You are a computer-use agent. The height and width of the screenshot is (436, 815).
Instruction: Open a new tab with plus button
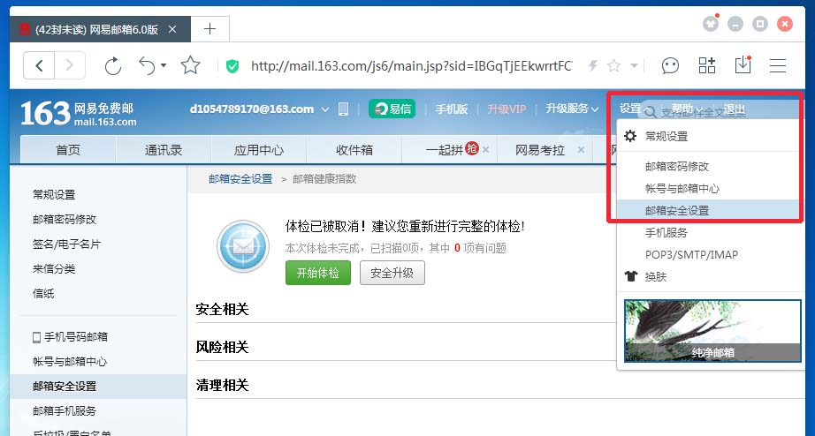pos(210,28)
